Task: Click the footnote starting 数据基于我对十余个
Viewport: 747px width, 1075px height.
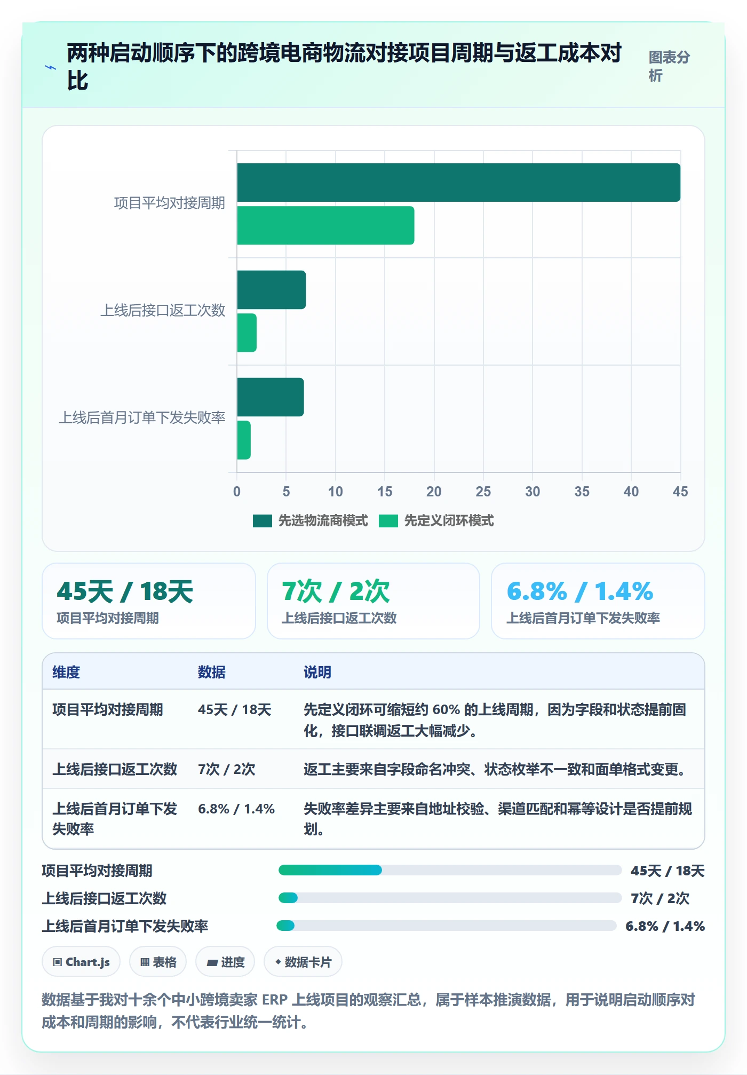Action: point(368,1011)
